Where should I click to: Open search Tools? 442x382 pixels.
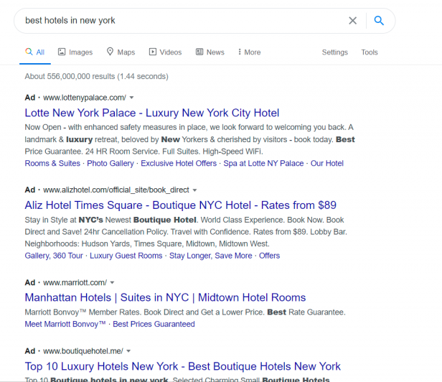370,52
